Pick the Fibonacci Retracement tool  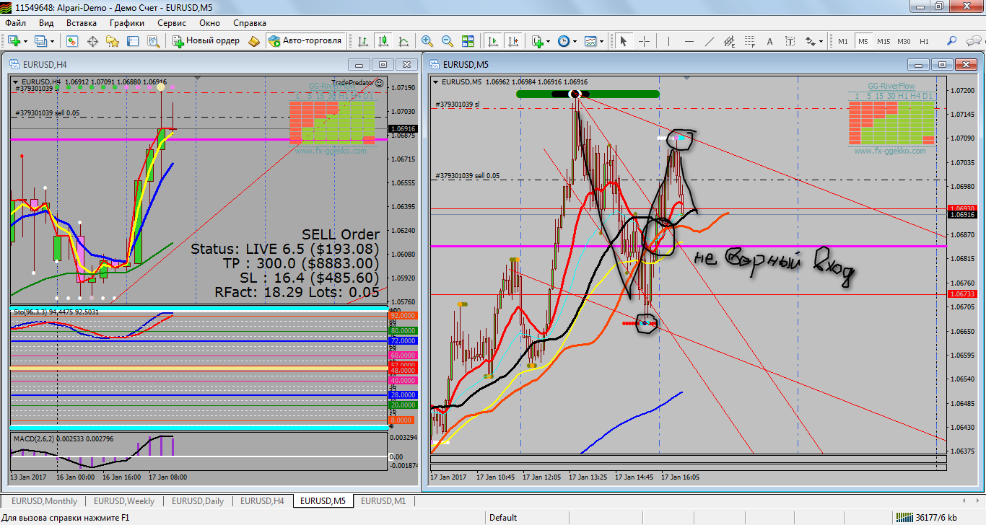click(x=749, y=41)
